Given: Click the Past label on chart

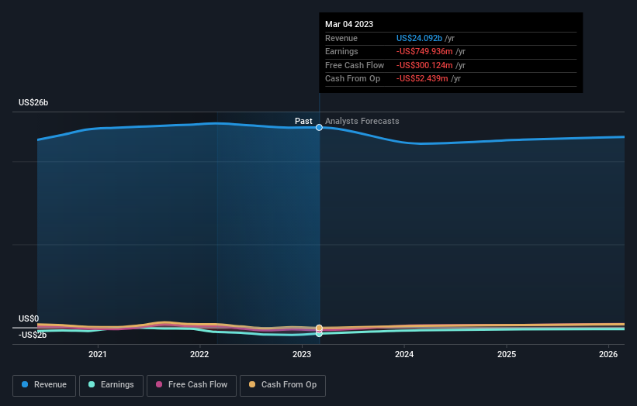Looking at the screenshot, I should pos(303,122).
